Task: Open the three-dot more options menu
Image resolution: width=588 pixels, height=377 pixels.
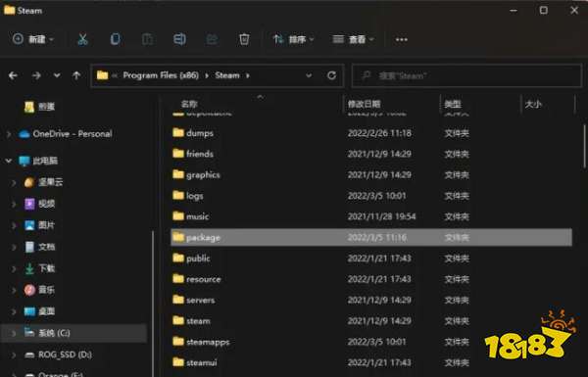Action: click(401, 39)
